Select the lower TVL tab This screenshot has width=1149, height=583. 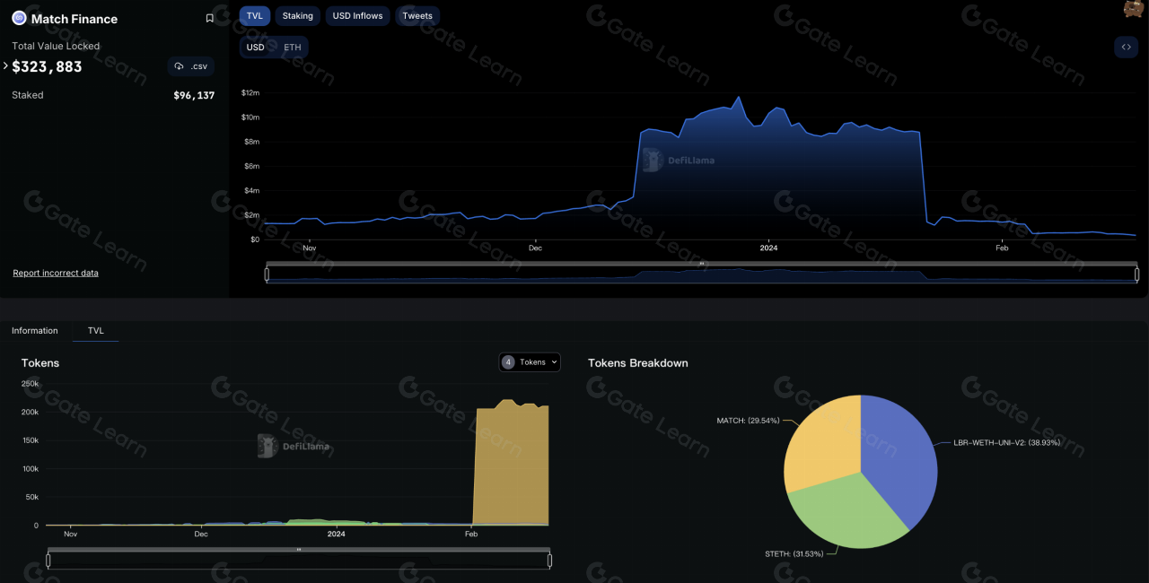click(96, 331)
